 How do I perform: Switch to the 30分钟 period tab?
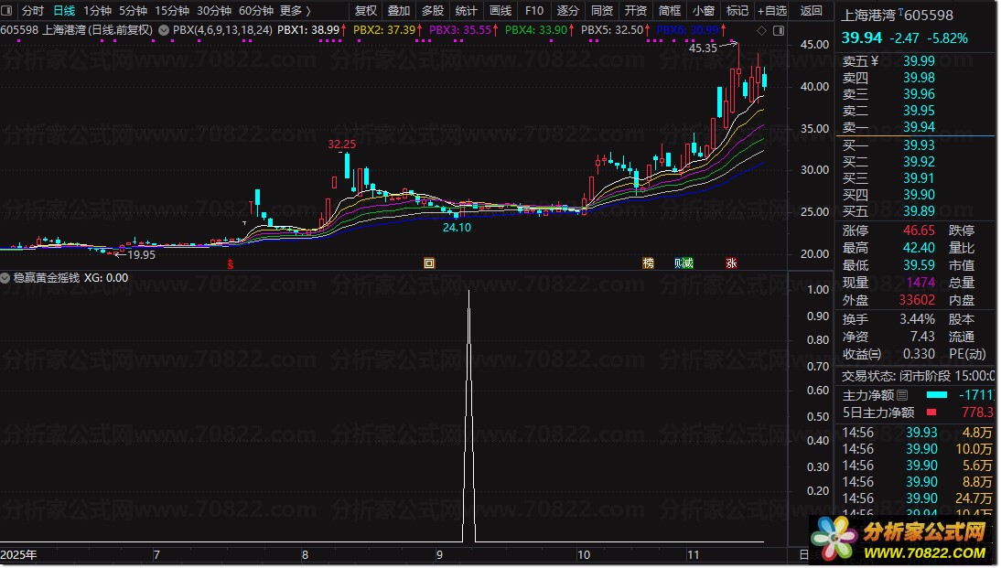pyautogui.click(x=214, y=11)
